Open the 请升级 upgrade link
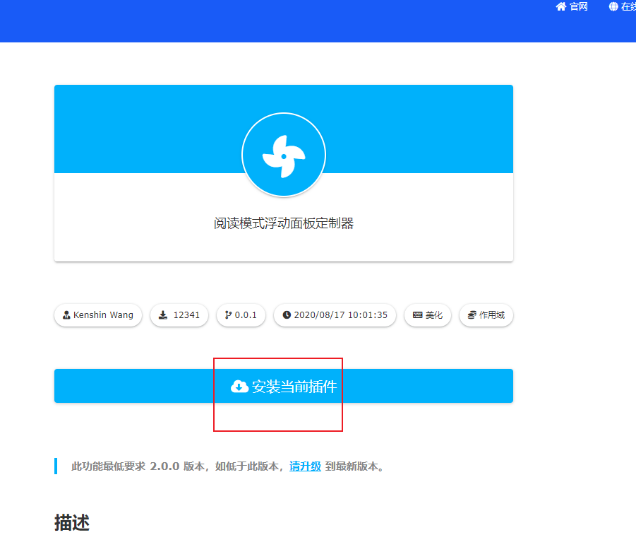Image resolution: width=636 pixels, height=535 pixels. [305, 466]
